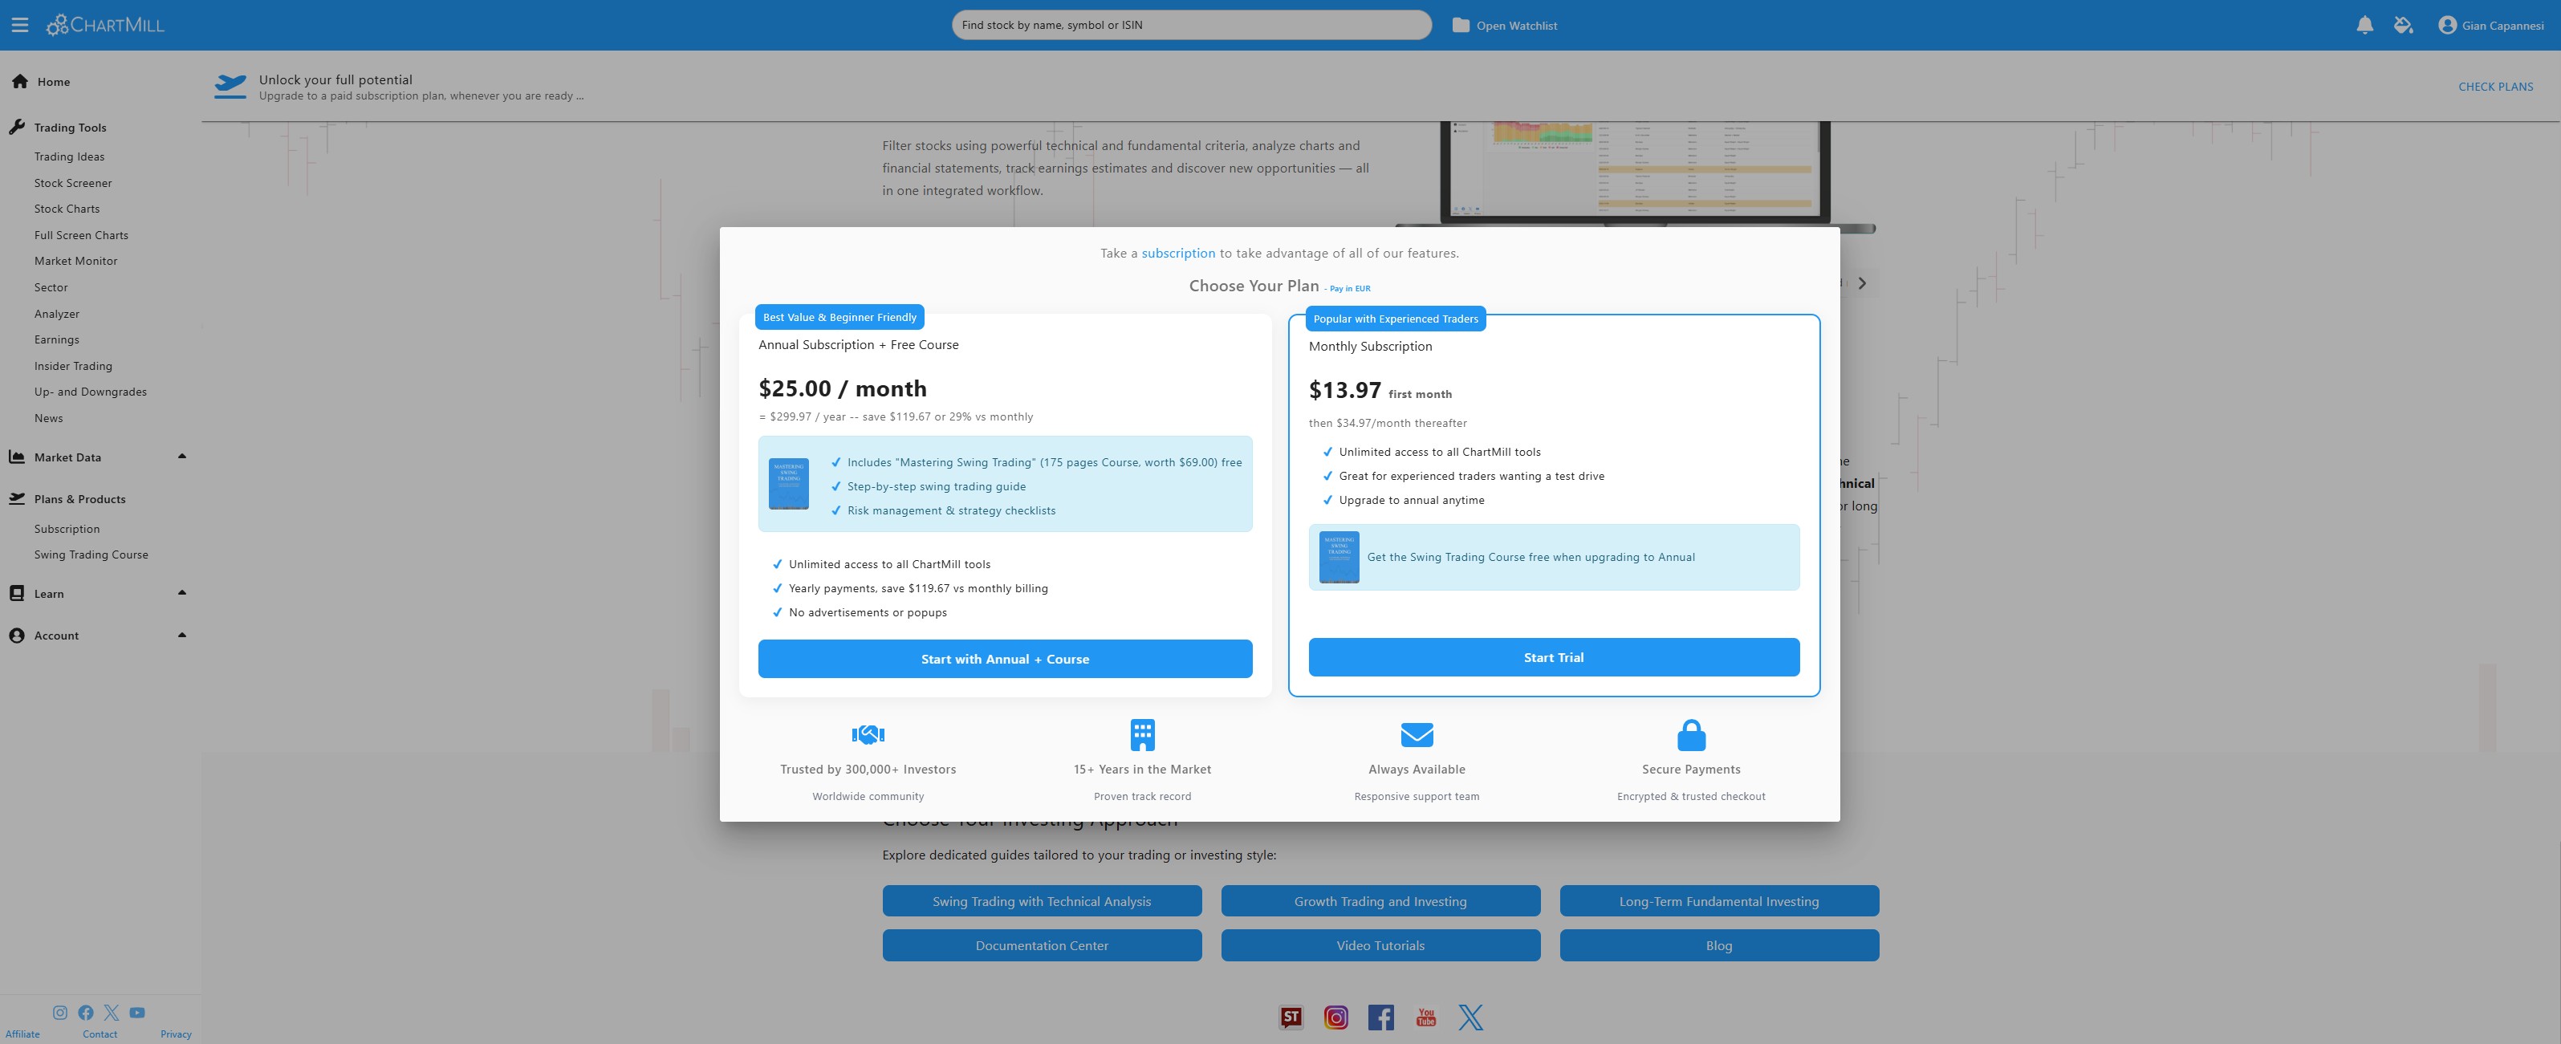Click the envelope Always Available icon
Screen dimensions: 2561x1044
coord(1417,733)
